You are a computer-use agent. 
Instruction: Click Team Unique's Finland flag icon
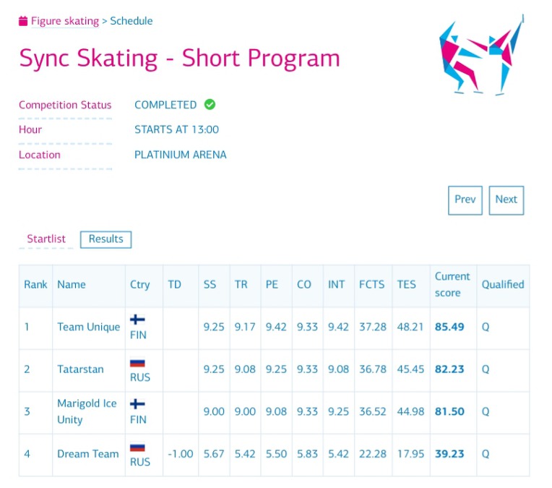click(x=137, y=320)
